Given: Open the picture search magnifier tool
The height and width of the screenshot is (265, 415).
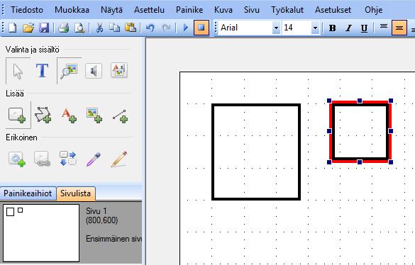Looking at the screenshot, I should (69, 71).
